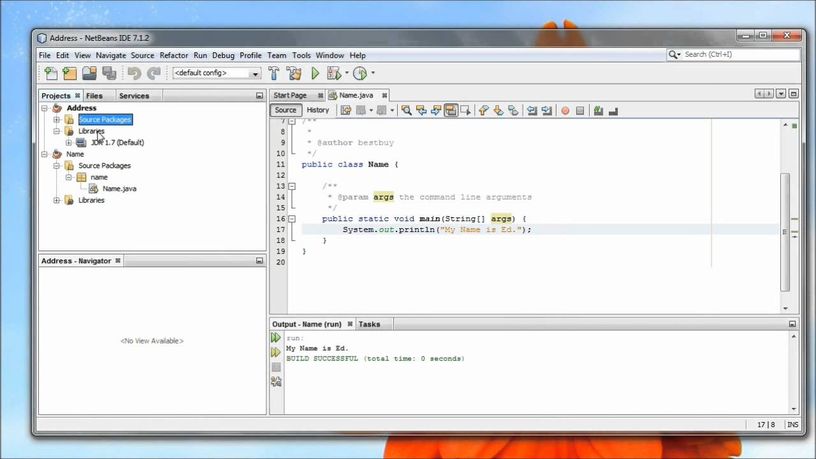Click the Build Project hammer icon
The height and width of the screenshot is (459, 816).
point(273,73)
